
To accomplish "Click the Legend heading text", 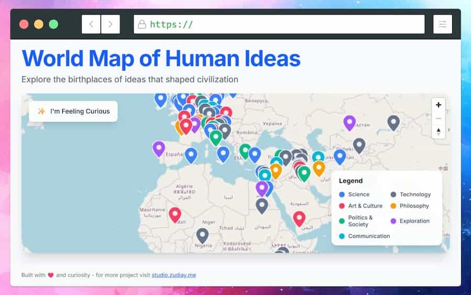I will [351, 181].
